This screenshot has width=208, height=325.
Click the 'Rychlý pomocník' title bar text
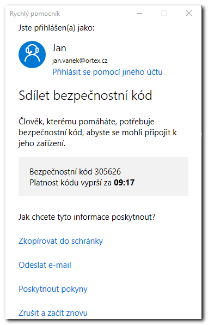(35, 14)
